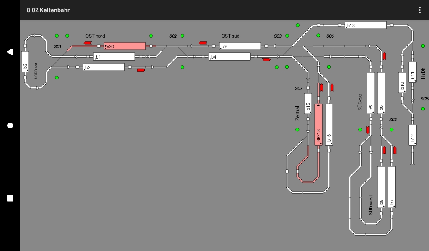429x251 pixels.
Task: Toggle green sensor beside SC5 label
Action: (x=423, y=109)
